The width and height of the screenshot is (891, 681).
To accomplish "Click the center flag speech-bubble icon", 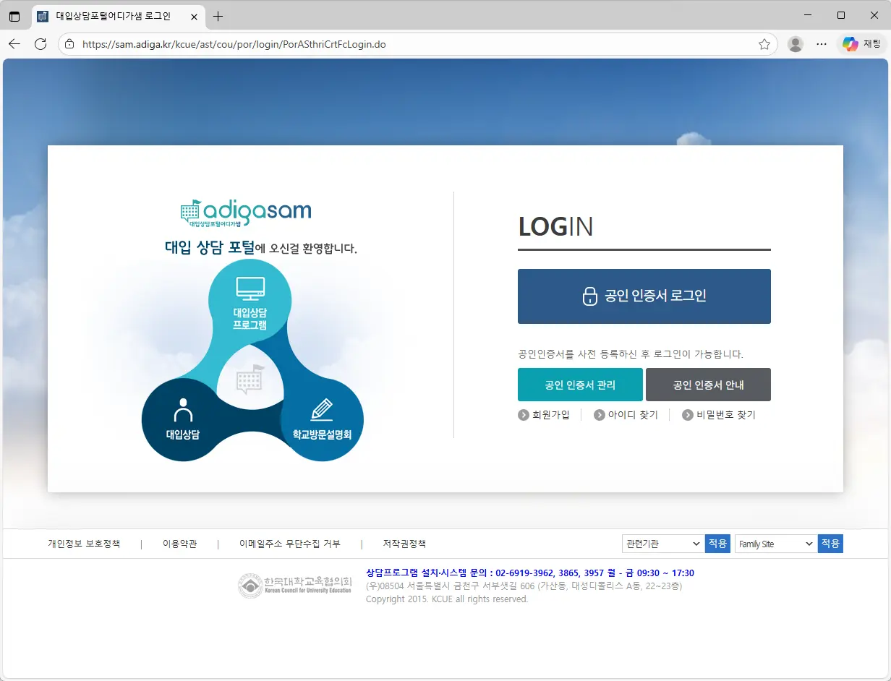I will (250, 379).
